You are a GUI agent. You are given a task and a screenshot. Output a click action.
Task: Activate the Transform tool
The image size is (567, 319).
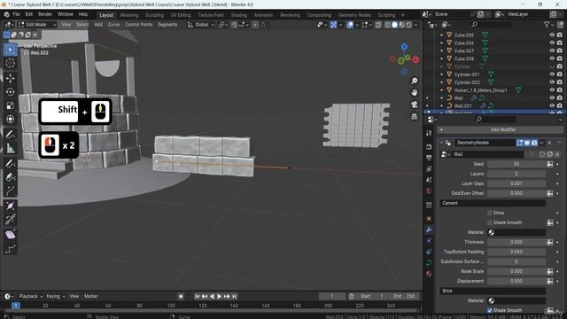click(x=10, y=119)
